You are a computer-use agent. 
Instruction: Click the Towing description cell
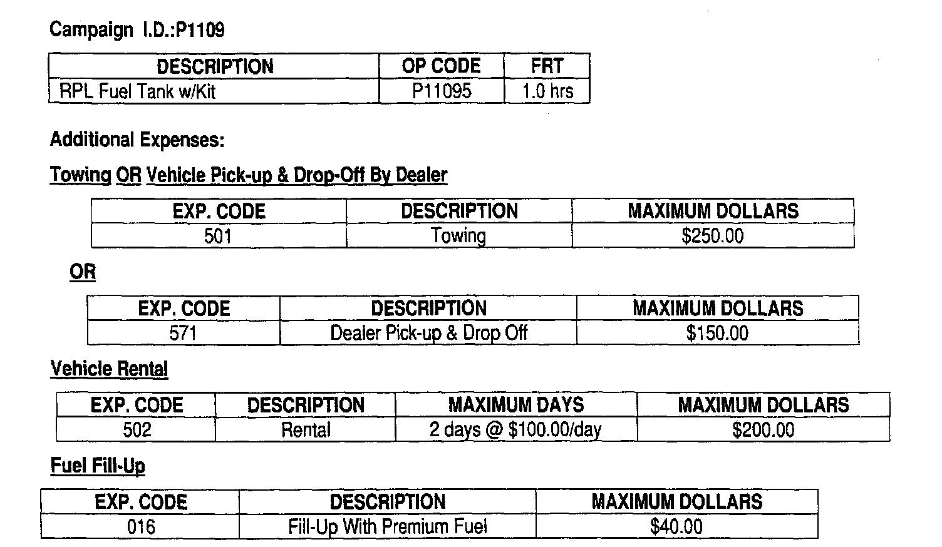point(458,236)
